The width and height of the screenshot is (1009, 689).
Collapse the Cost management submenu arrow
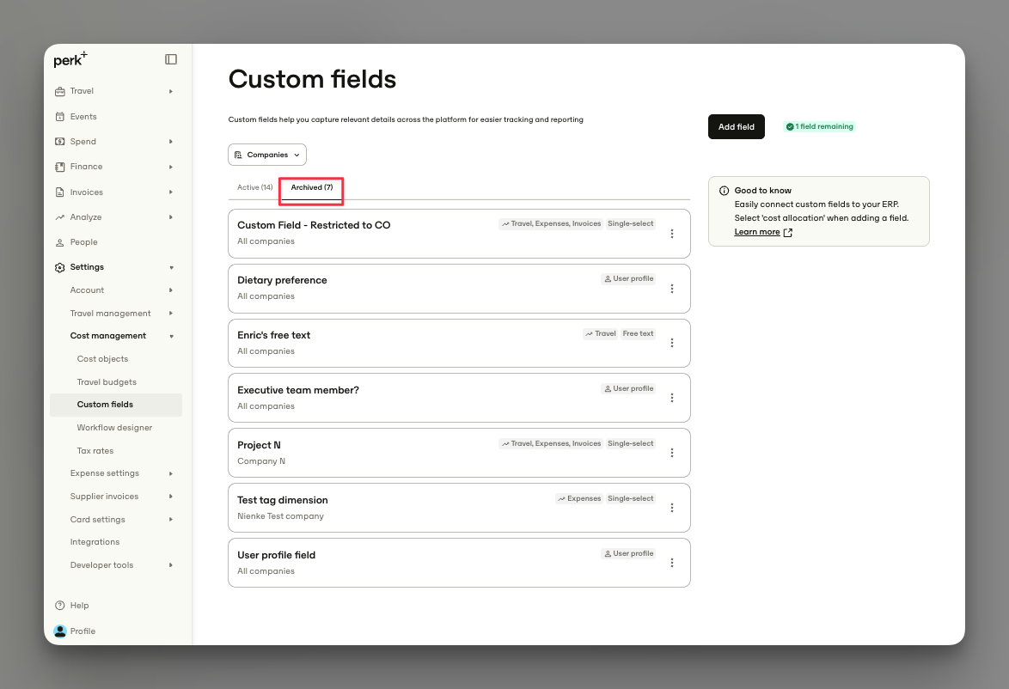tap(171, 337)
